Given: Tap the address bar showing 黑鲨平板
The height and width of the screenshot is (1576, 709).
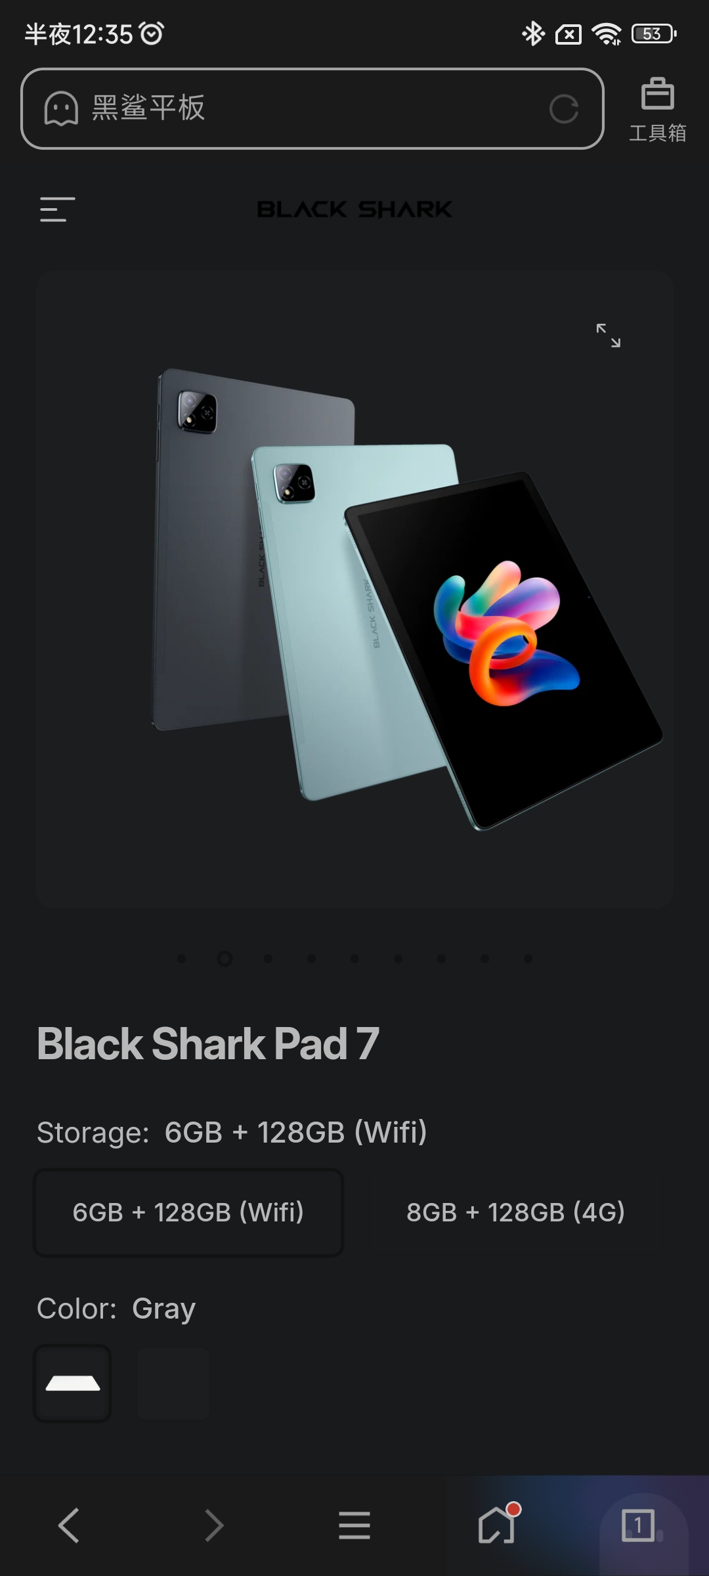Looking at the screenshot, I should point(312,108).
